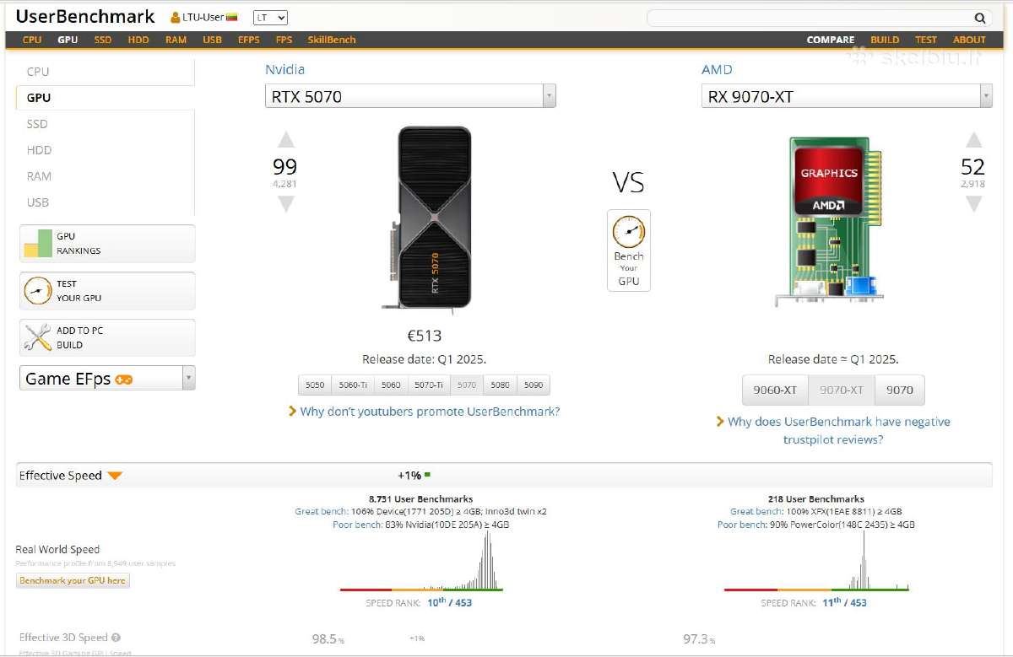Viewport: 1013px width, 657px height.
Task: Click the Effective Speed section header
Action: [504, 476]
